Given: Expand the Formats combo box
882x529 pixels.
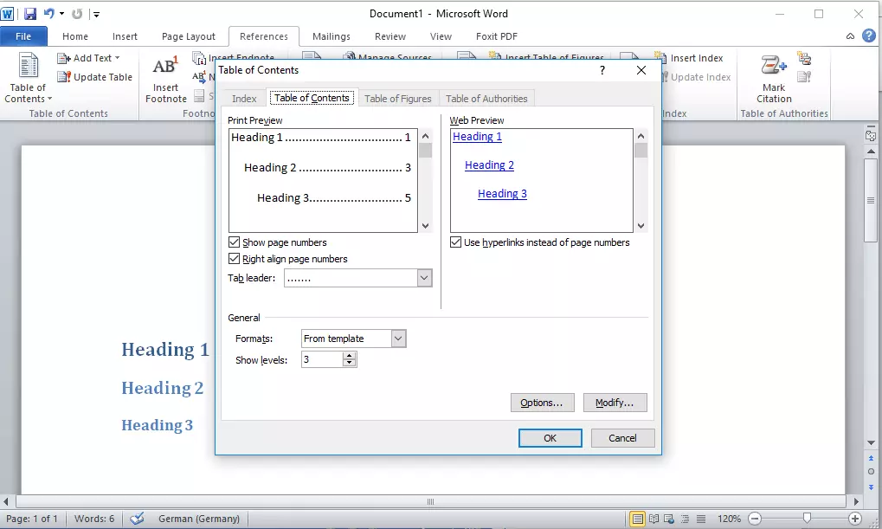Looking at the screenshot, I should (x=398, y=339).
